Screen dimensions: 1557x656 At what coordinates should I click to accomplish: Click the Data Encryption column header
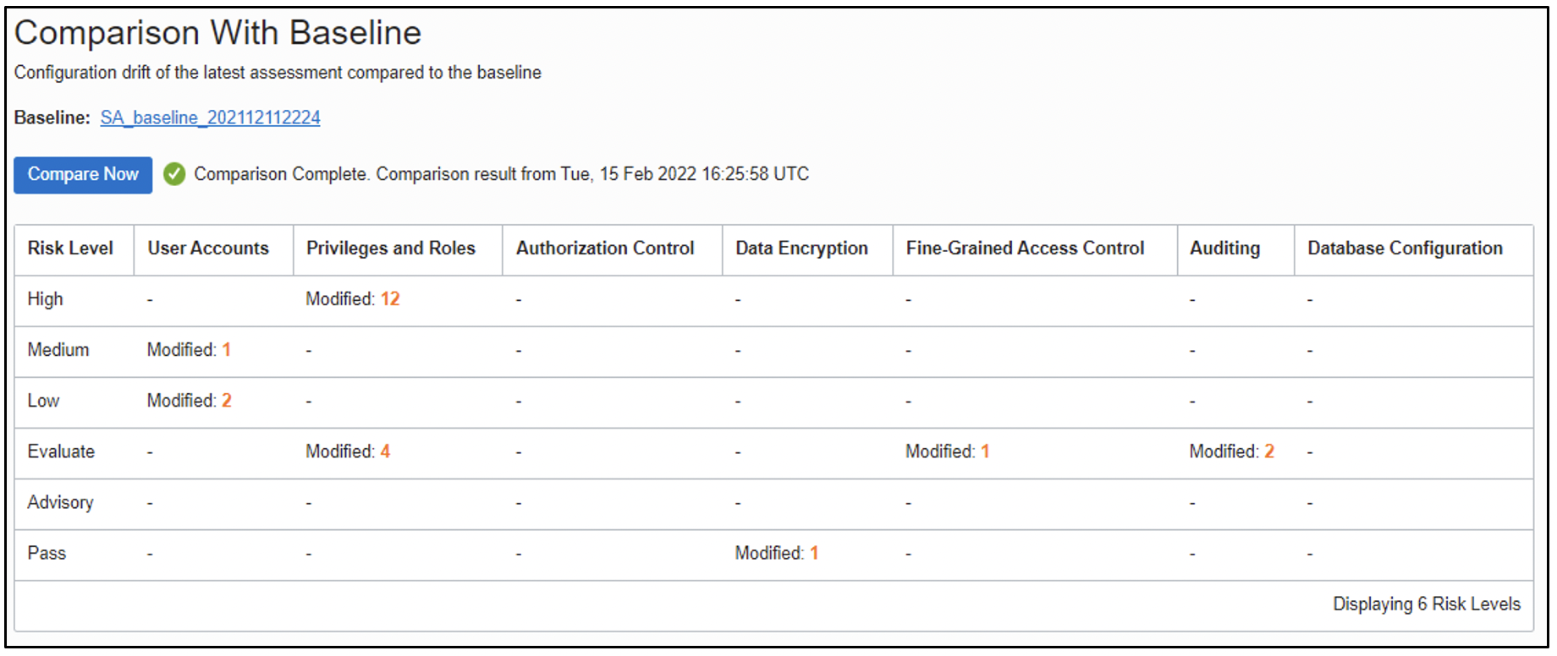point(801,249)
